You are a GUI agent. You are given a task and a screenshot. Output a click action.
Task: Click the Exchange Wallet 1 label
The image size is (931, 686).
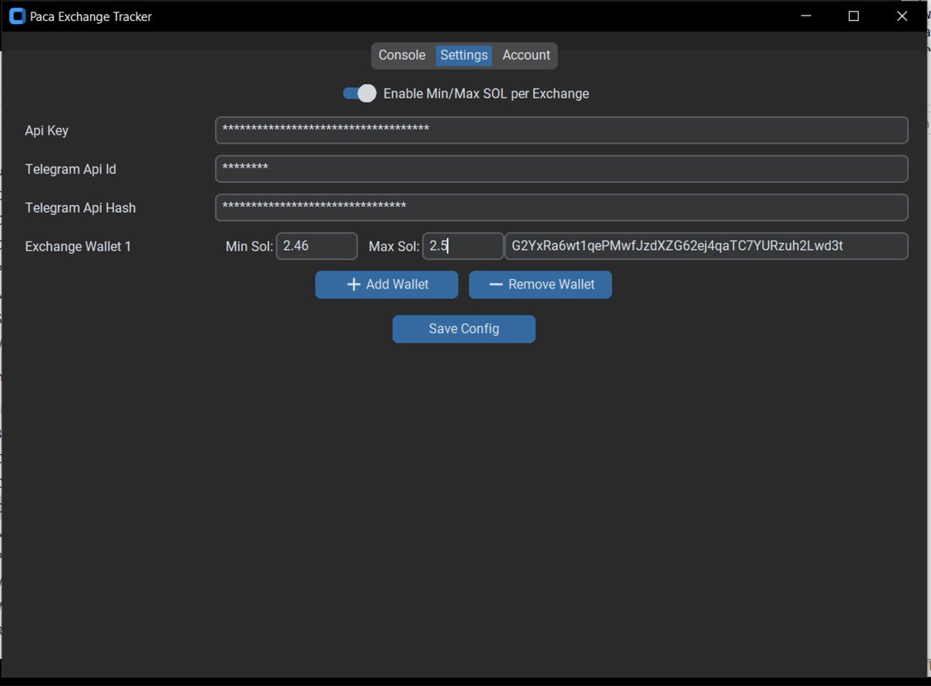coord(78,246)
